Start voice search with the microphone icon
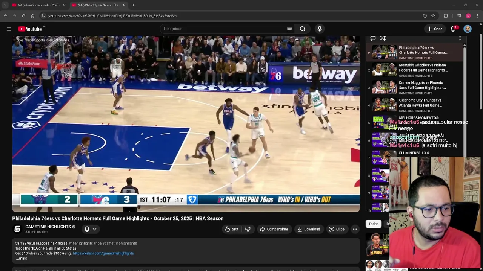The image size is (483, 271). tap(320, 29)
